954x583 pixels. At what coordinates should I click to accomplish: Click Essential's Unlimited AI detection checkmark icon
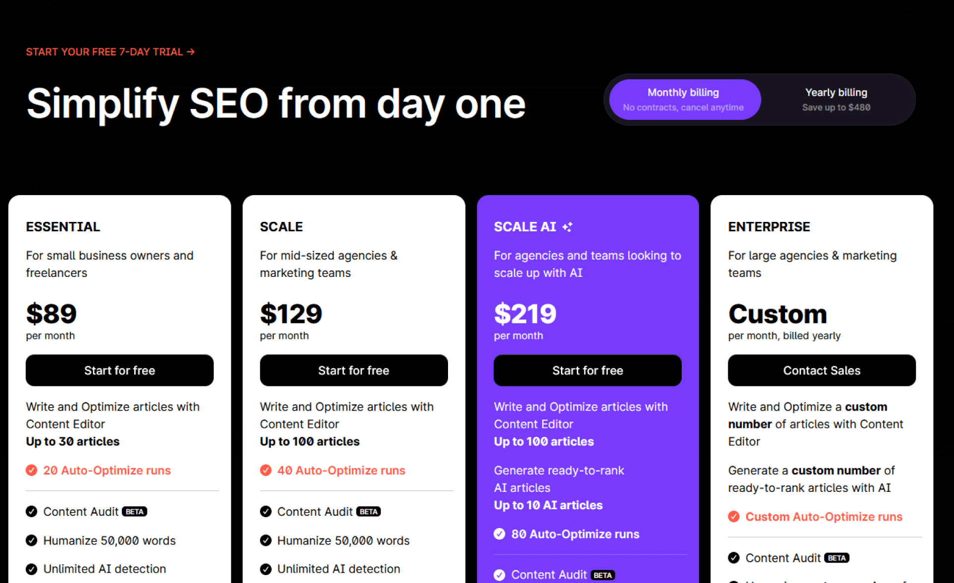coord(32,569)
